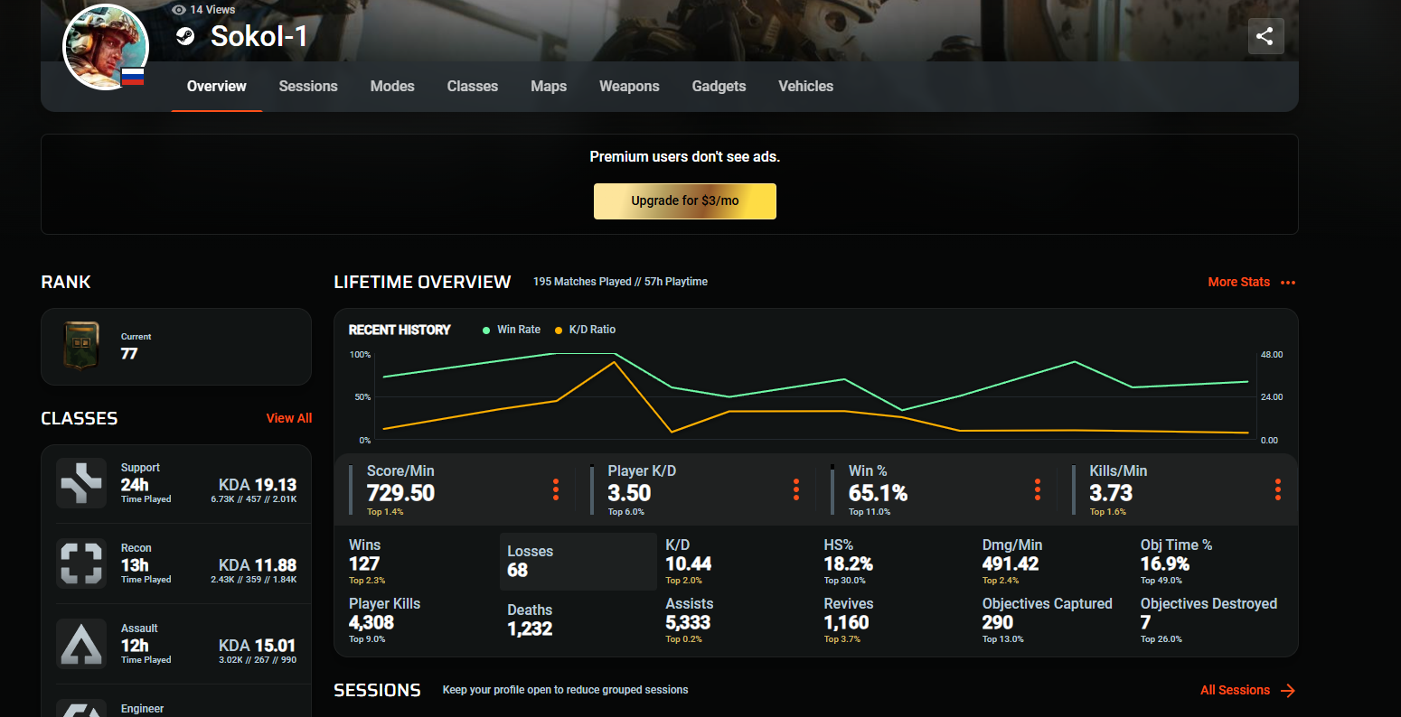
Task: Click the Deaths 1,232 stat
Action: click(x=530, y=620)
